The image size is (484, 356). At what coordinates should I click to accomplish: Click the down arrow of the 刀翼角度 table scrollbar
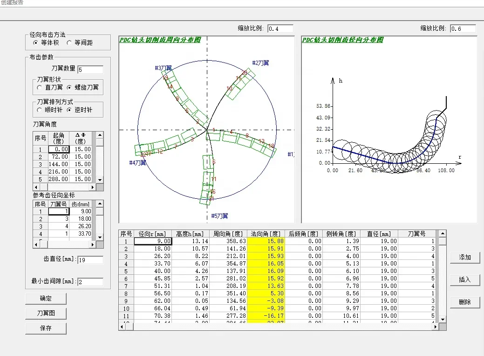100,180
